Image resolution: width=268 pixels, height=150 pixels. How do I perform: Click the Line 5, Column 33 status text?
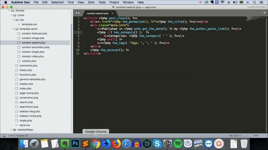pyautogui.click(x=18, y=135)
